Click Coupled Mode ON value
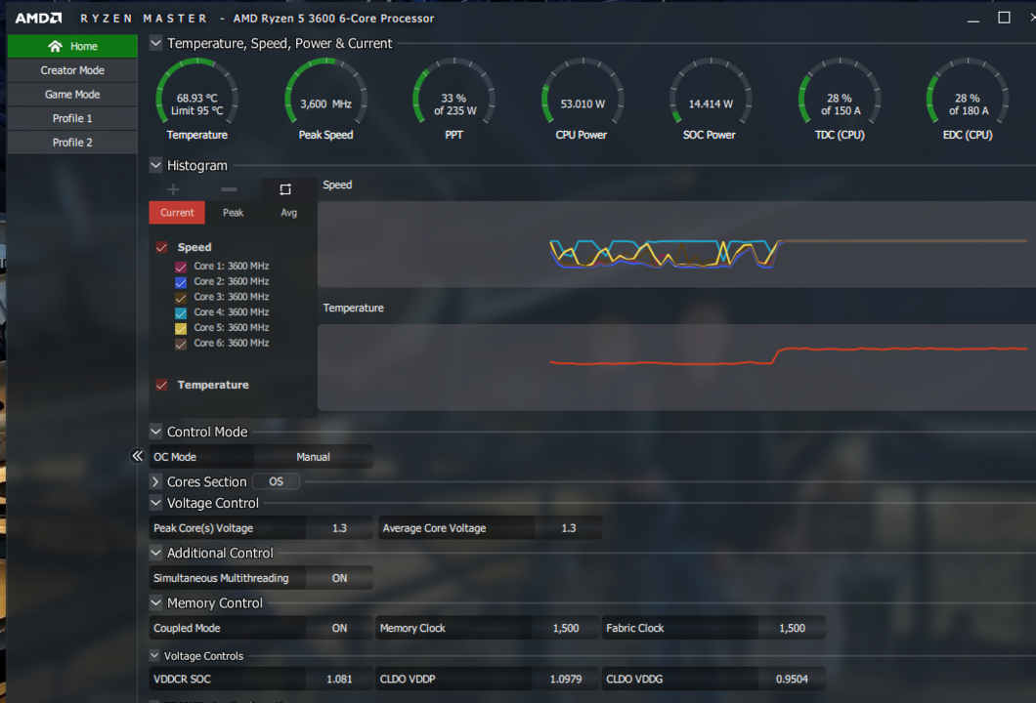 coord(339,628)
